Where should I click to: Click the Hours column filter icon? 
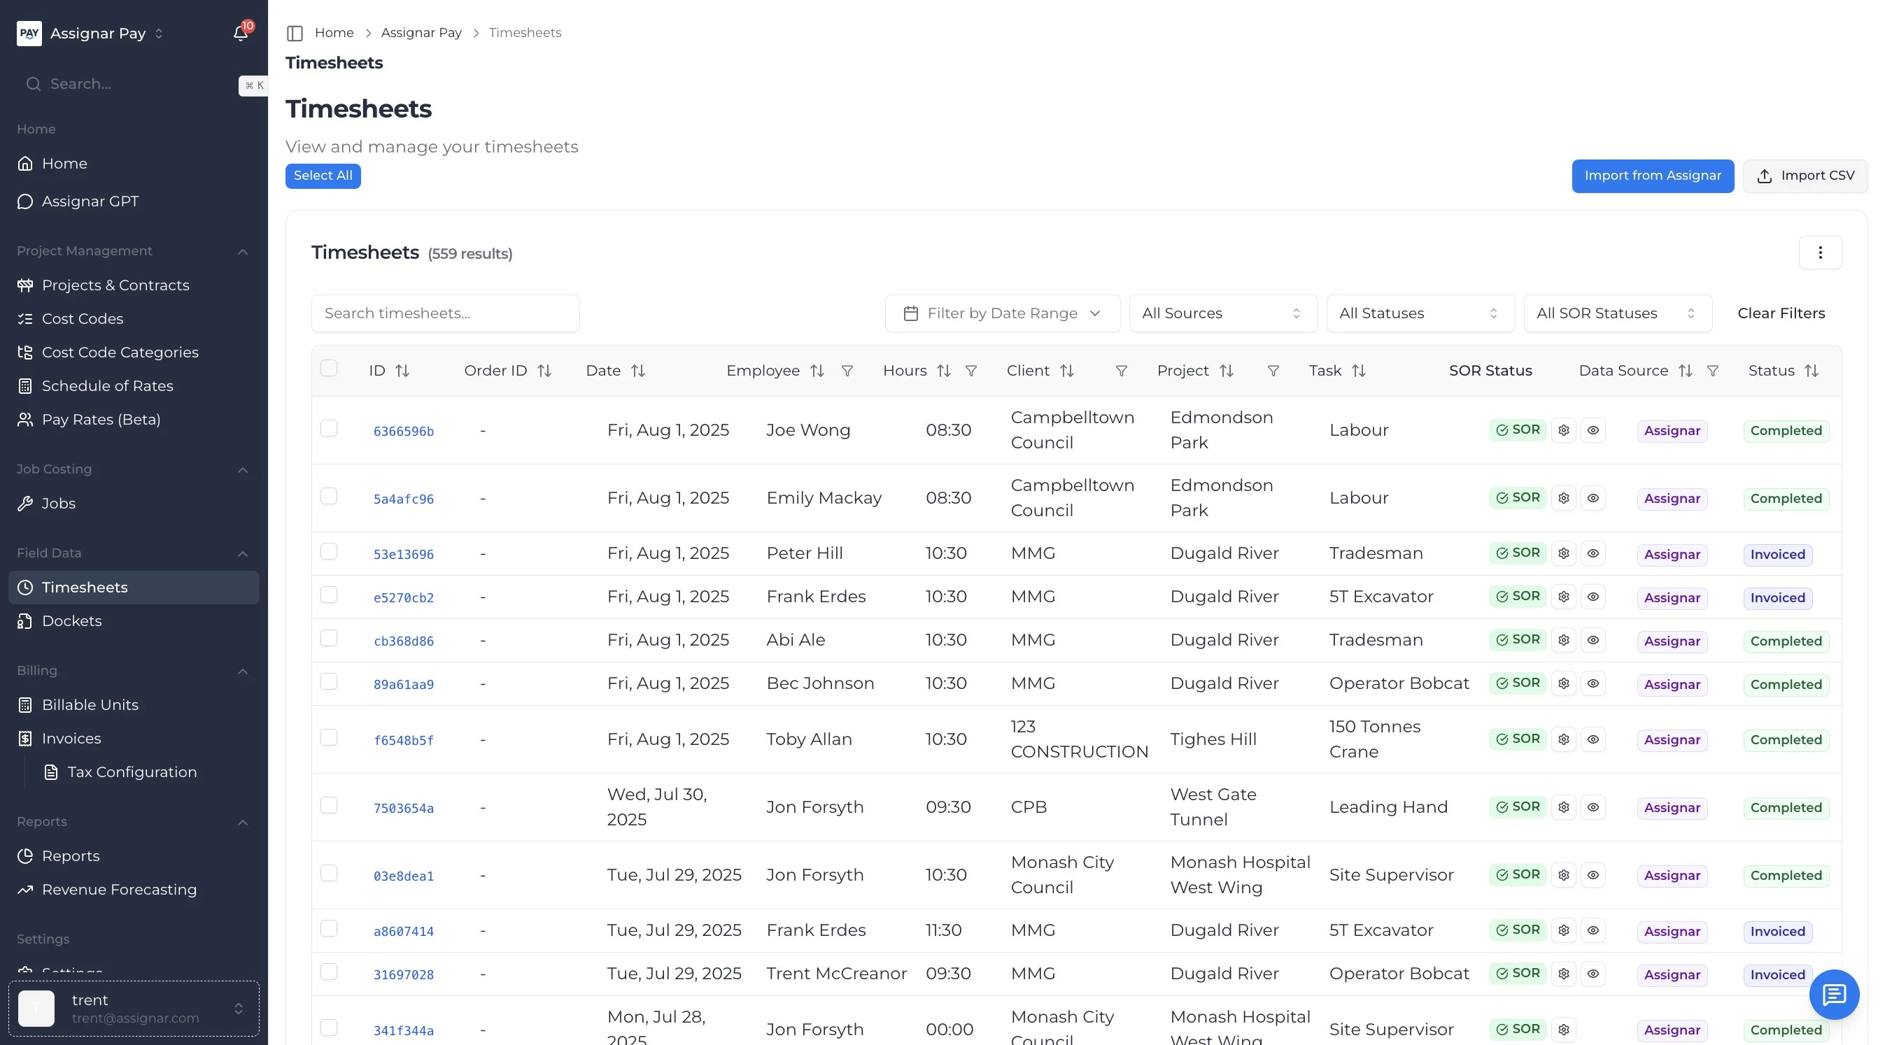[x=971, y=371]
